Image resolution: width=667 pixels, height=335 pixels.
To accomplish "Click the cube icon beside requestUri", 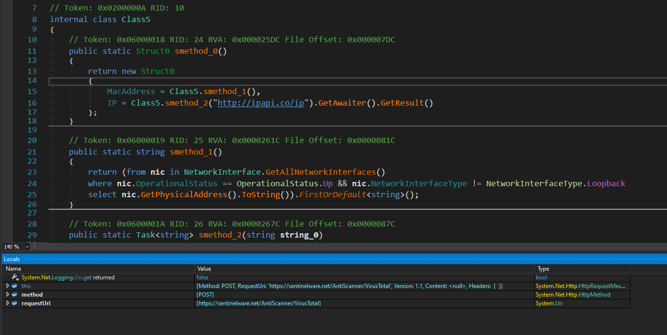I will [x=14, y=303].
